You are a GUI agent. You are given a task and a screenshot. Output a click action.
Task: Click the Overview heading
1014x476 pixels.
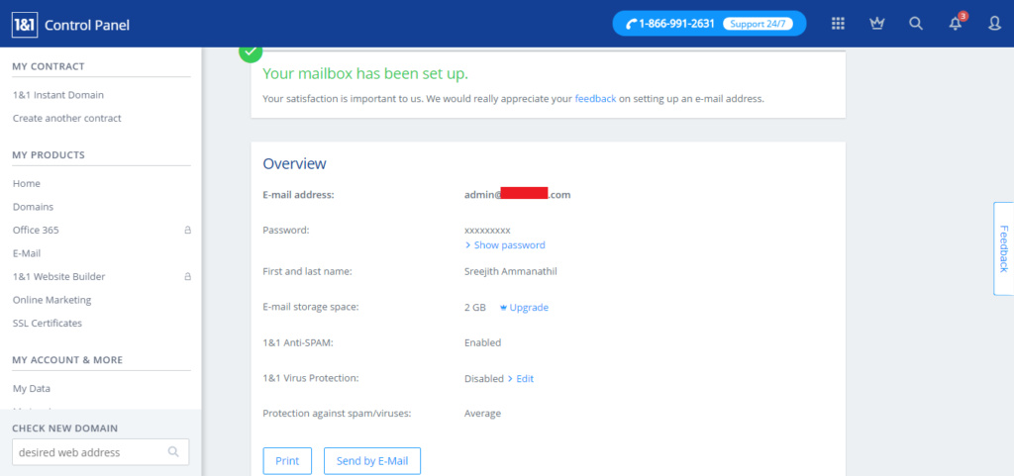point(294,163)
